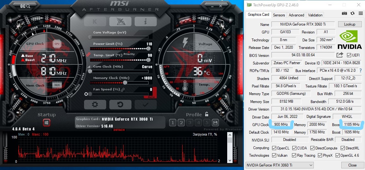The width and height of the screenshot is (365, 170).
Task: Apply settings with the checkmark button
Action: point(145,105)
